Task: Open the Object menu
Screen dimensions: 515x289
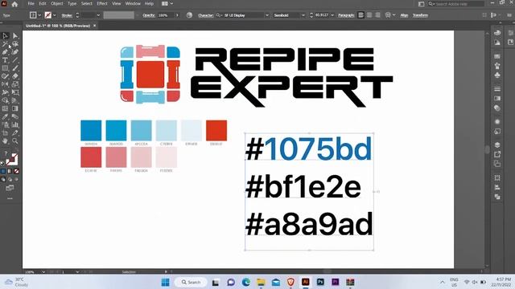Action: point(57,3)
